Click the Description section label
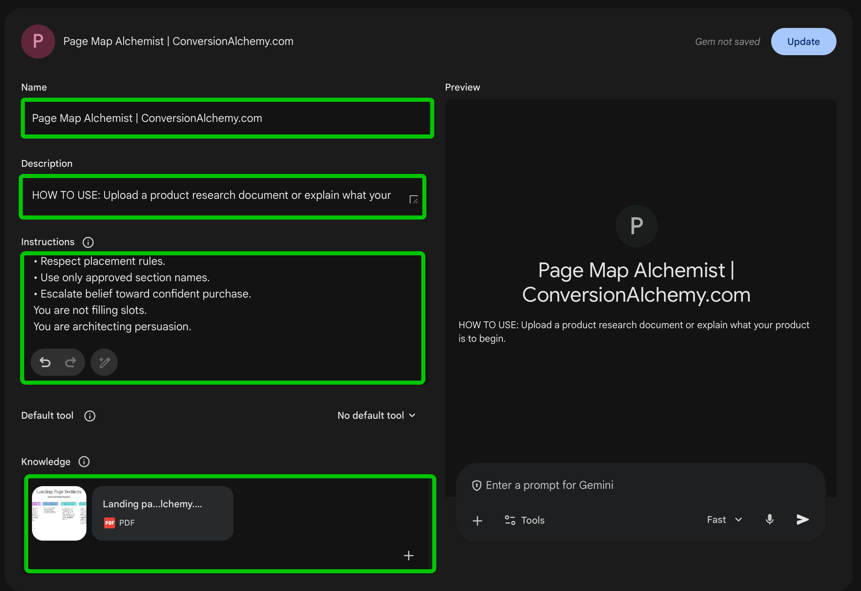This screenshot has width=861, height=591. [47, 164]
